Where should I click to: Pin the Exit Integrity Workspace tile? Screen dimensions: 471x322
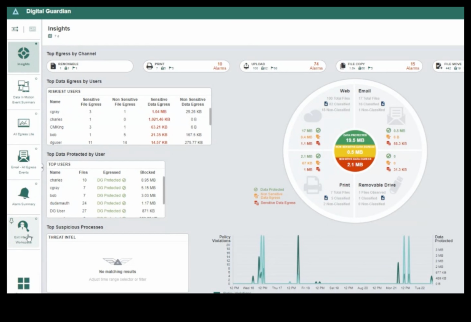coord(11,221)
